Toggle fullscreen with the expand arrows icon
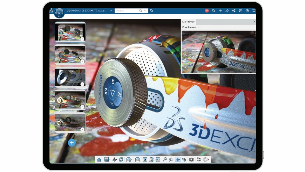This screenshot has height=172, width=305. coord(254,11)
